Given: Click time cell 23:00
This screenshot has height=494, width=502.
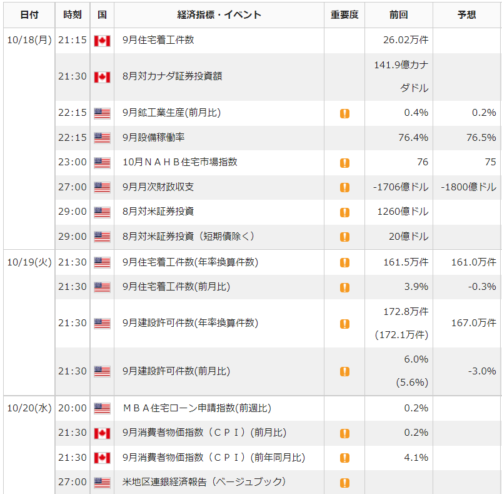Looking at the screenshot, I should coord(73,162).
